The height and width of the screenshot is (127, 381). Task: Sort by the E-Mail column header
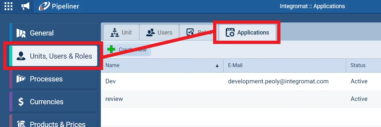pyautogui.click(x=285, y=65)
